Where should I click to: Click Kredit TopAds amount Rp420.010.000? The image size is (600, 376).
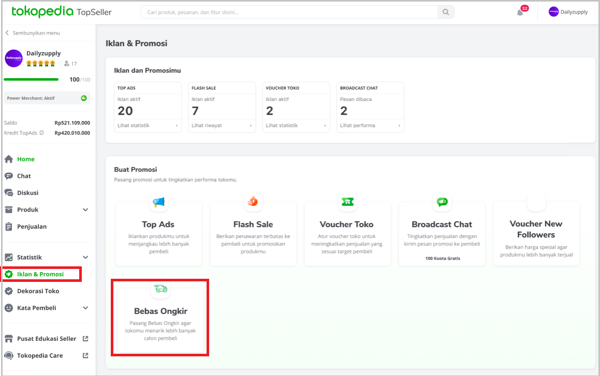click(x=72, y=133)
